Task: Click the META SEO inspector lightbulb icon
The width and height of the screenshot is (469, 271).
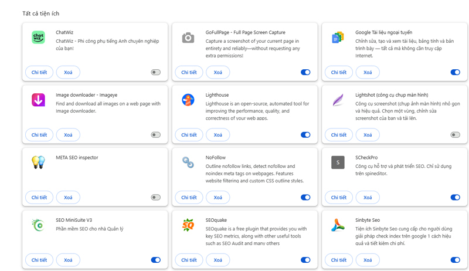Action: pos(38,162)
